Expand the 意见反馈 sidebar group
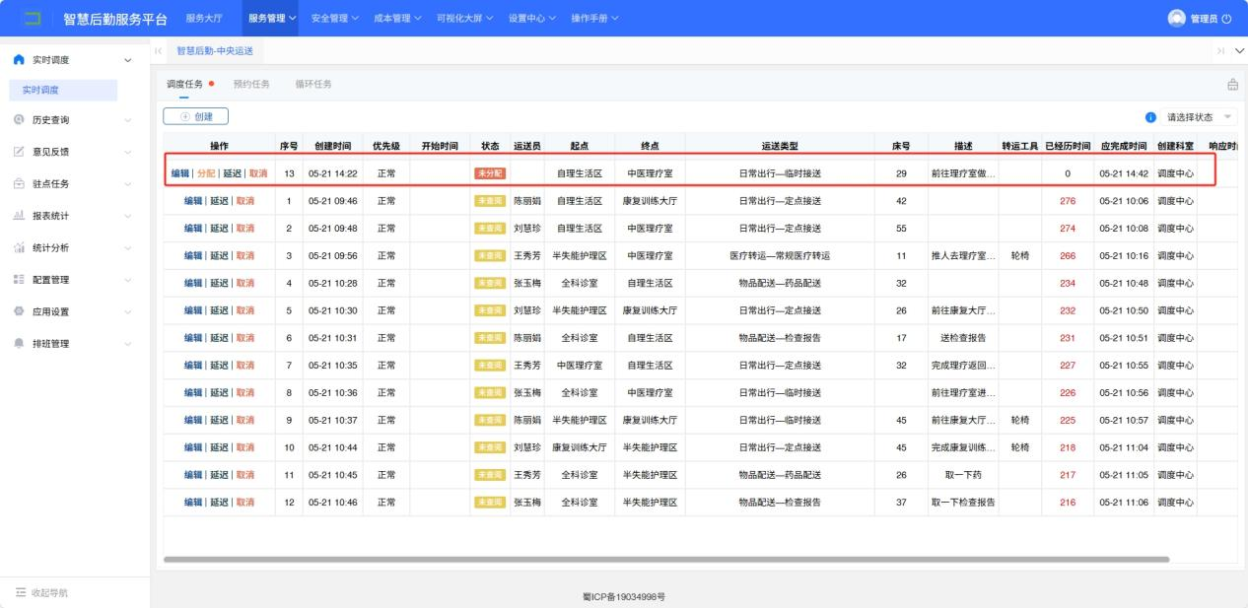1248x608 pixels. pyautogui.click(x=127, y=152)
